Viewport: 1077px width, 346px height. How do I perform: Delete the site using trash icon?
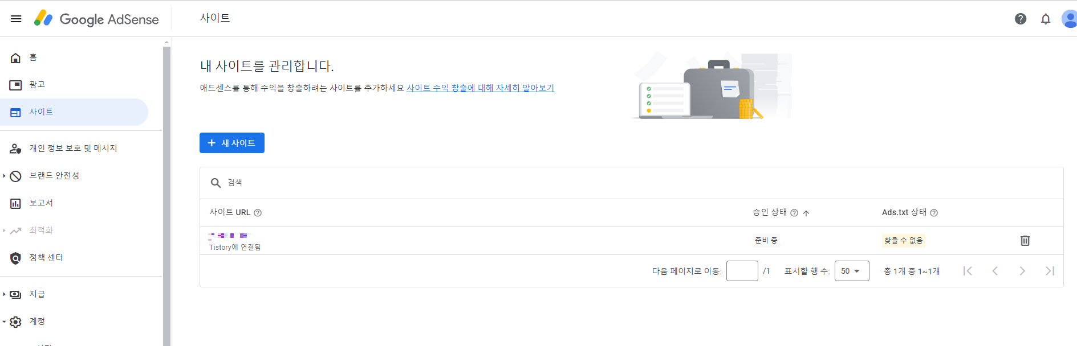click(1025, 241)
